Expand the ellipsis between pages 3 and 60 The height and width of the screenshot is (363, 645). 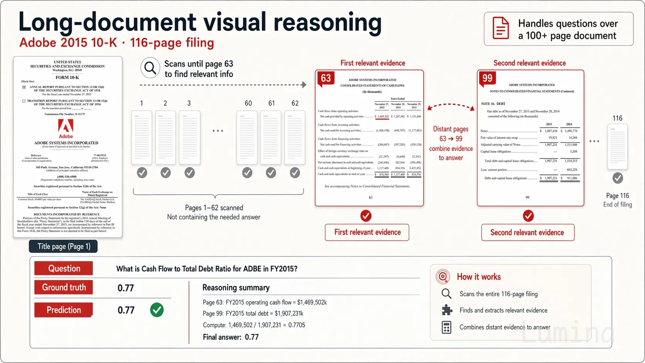pyautogui.click(x=218, y=131)
